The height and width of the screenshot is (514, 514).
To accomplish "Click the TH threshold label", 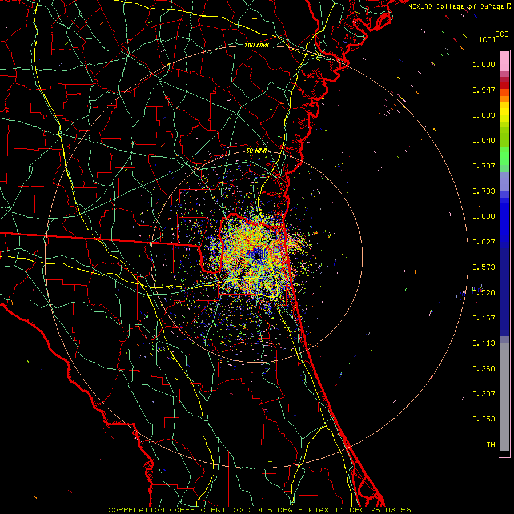I will [x=491, y=445].
